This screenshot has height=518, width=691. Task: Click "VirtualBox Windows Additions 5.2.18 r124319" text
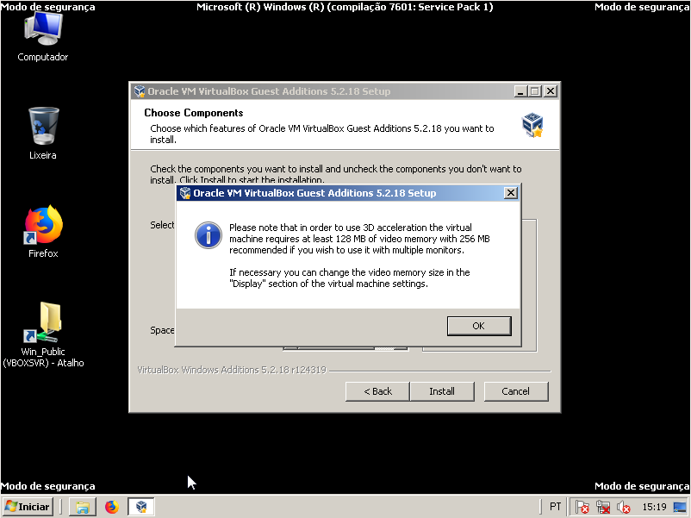232,370
